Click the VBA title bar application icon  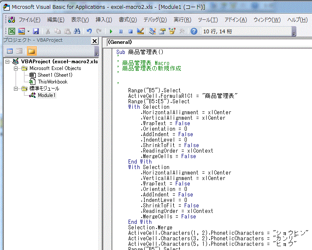click(6, 7)
